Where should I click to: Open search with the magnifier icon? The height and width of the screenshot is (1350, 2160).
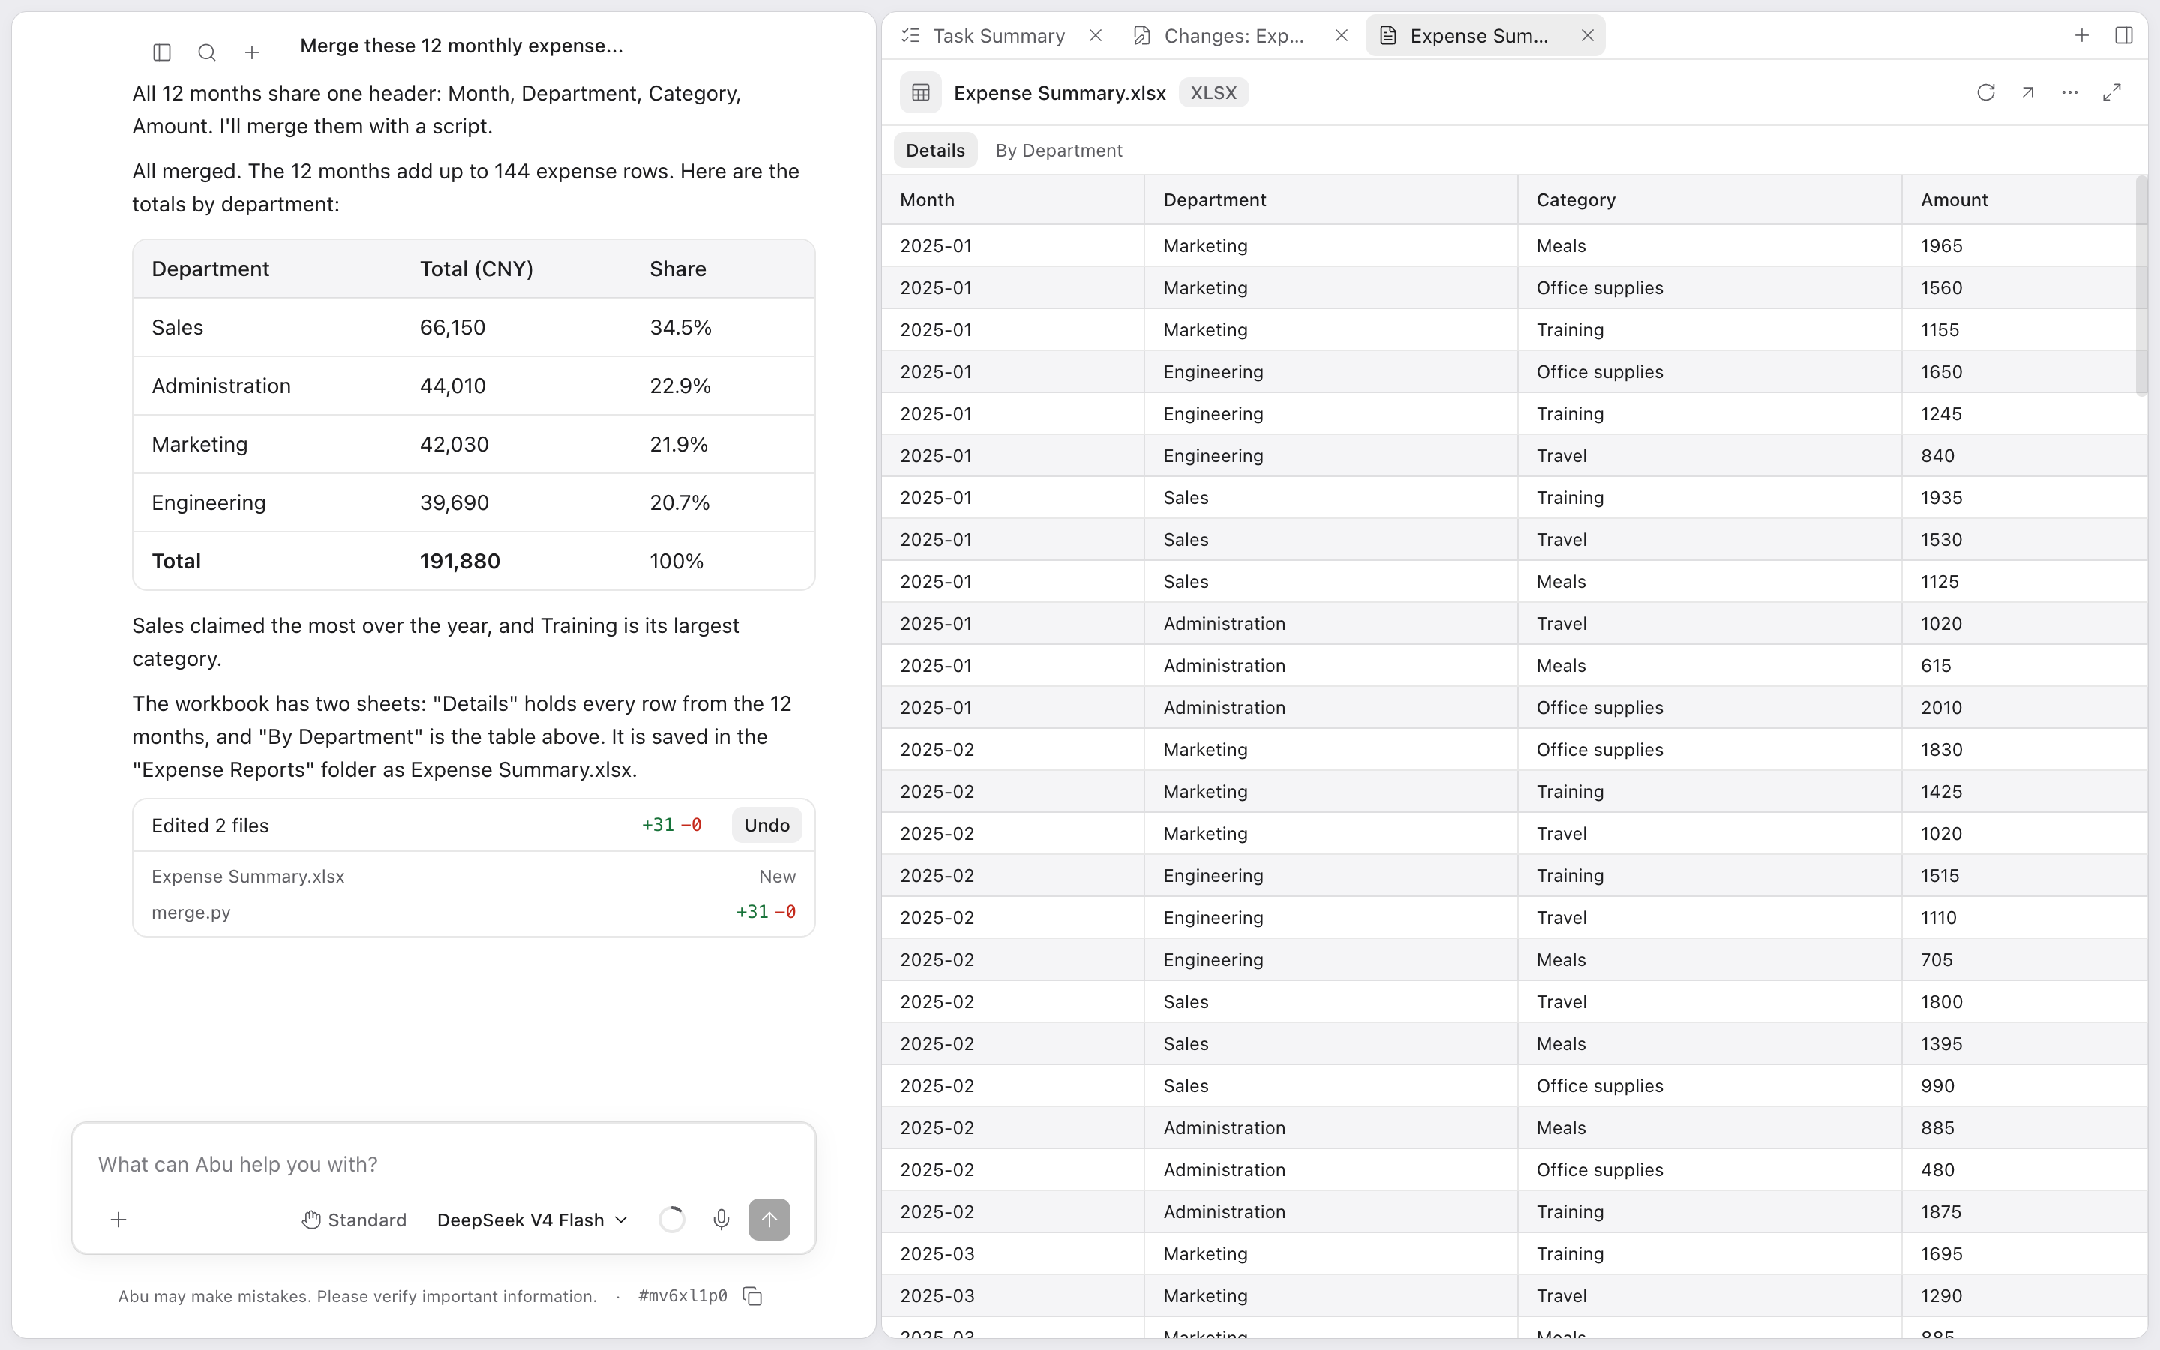(207, 52)
